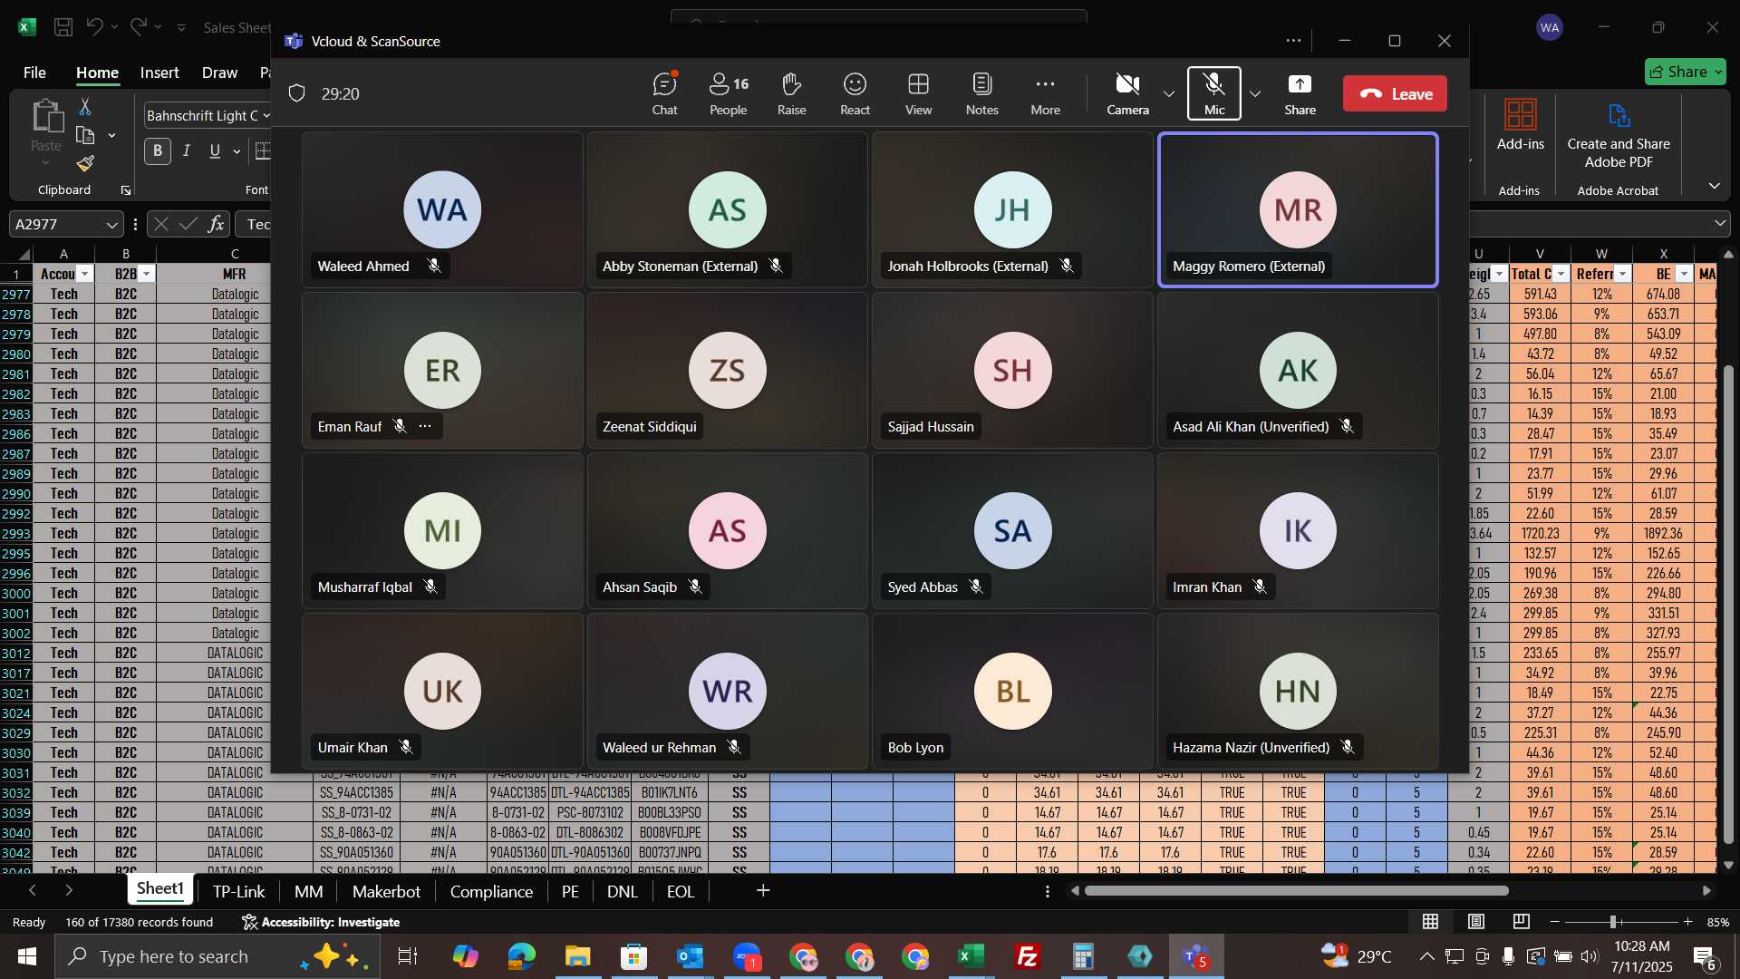
Task: Expand microphone options dropdown arrow
Action: (1255, 94)
